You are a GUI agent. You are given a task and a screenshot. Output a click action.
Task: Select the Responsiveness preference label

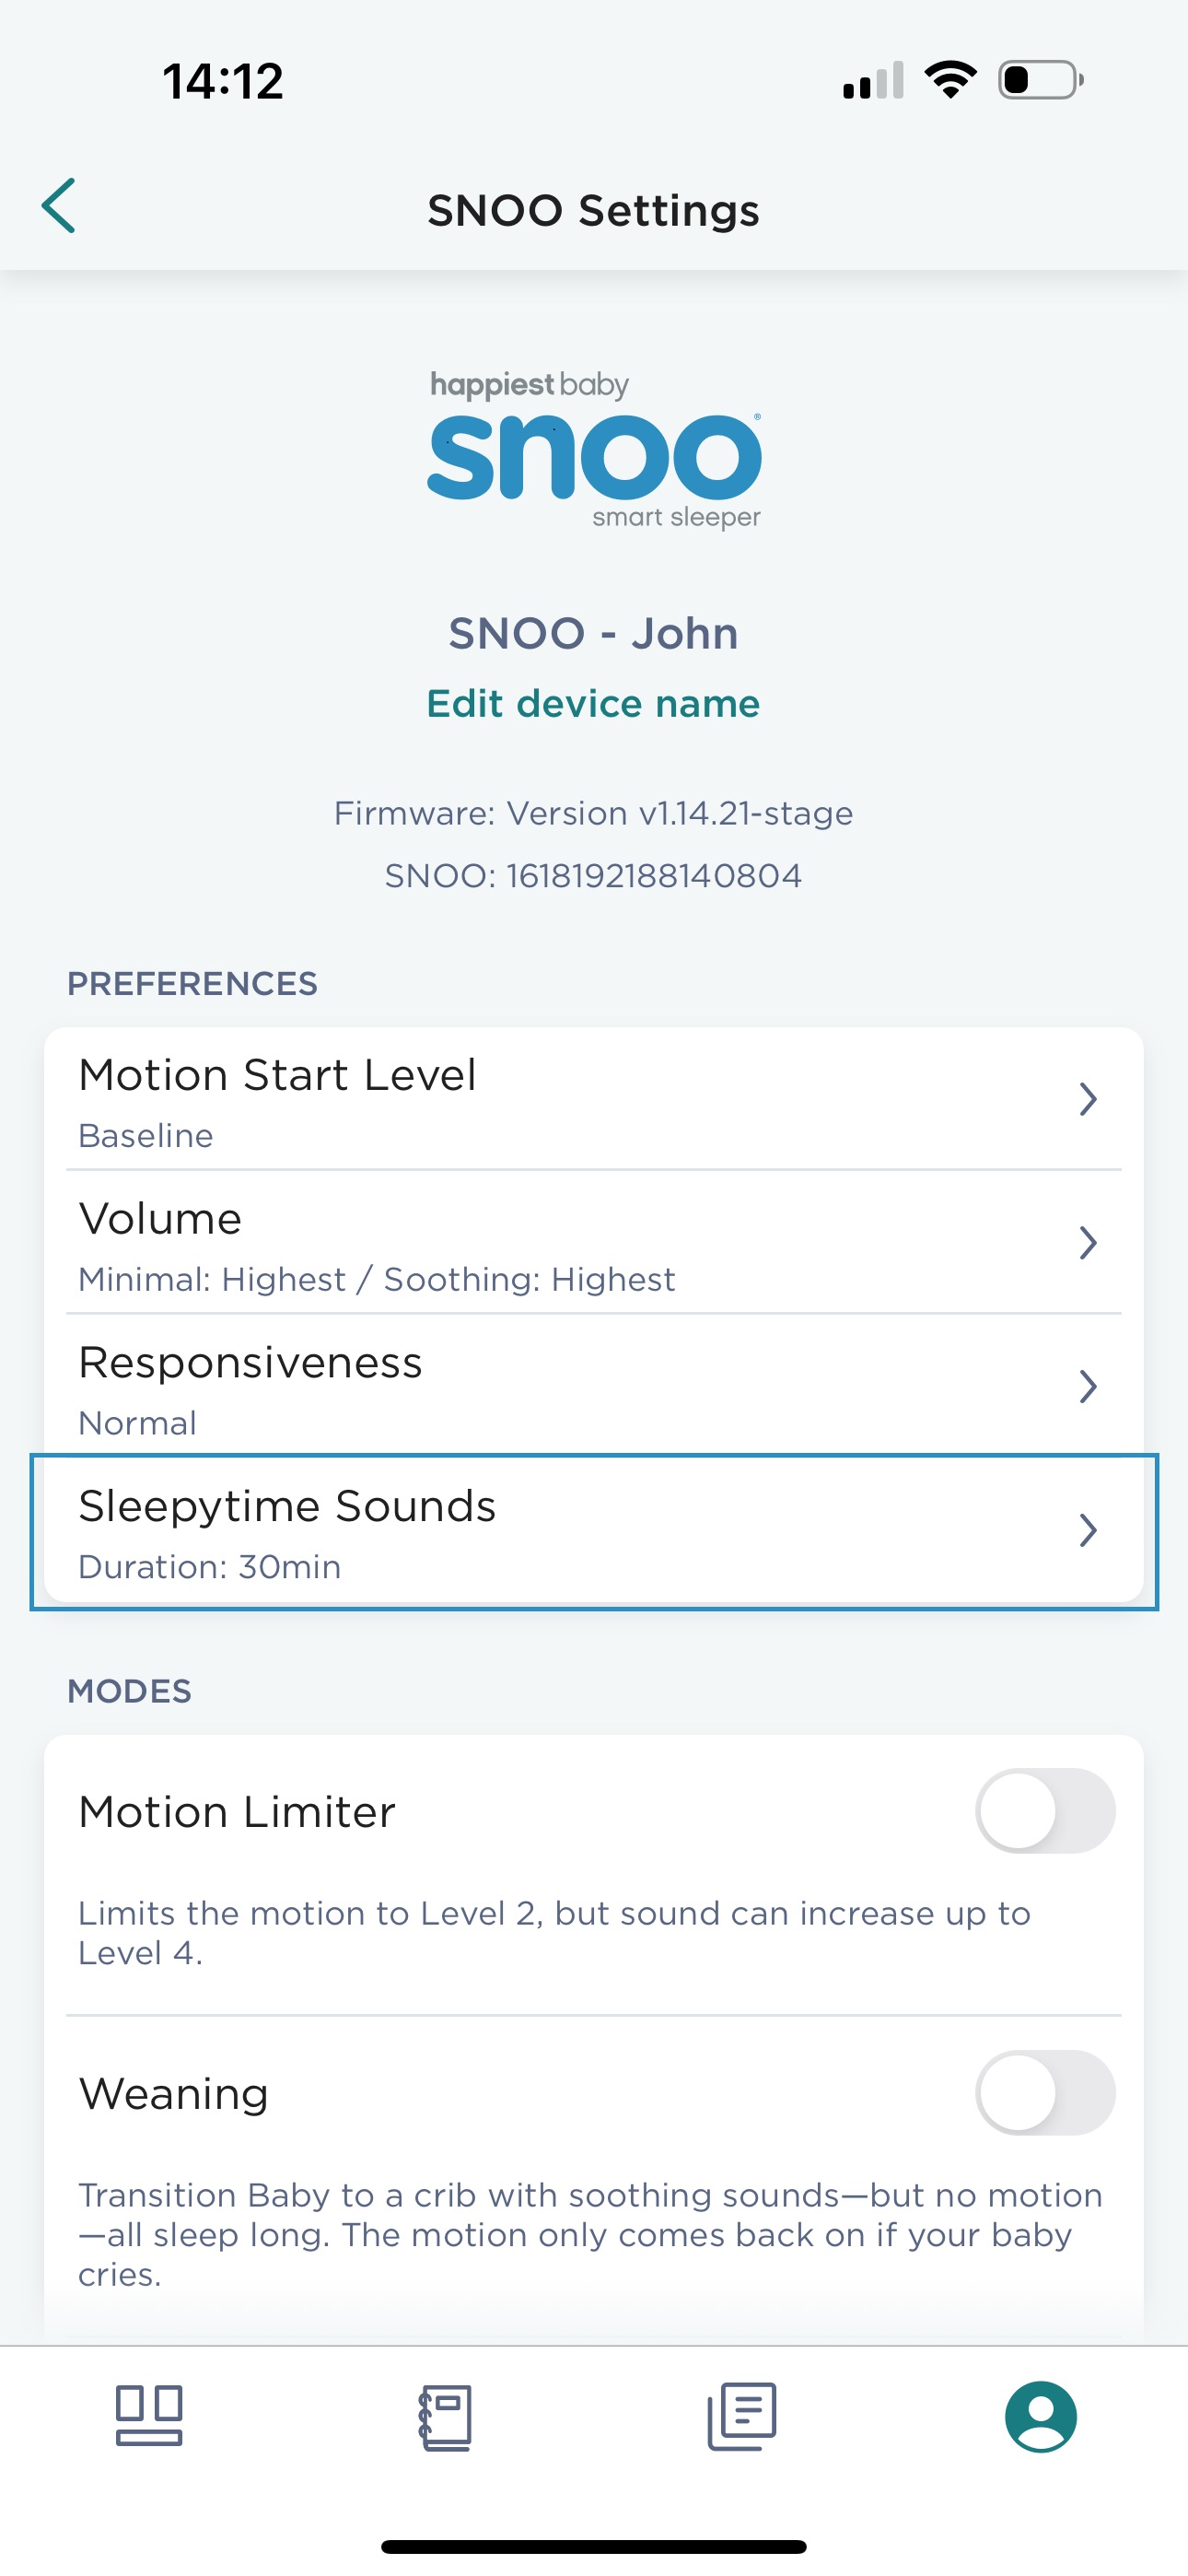251,1363
